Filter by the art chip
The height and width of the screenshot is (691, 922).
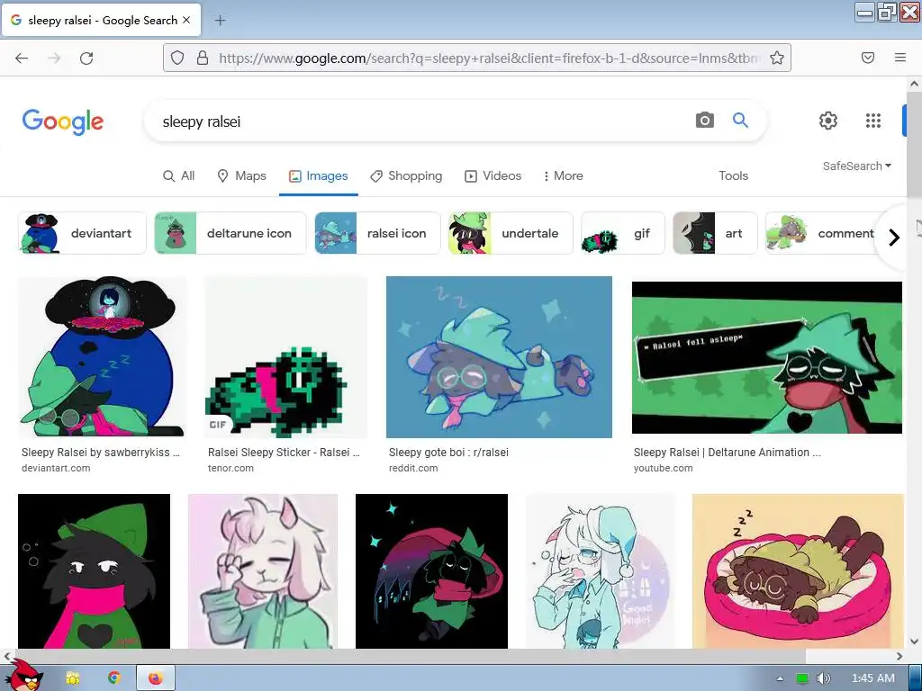pyautogui.click(x=715, y=233)
